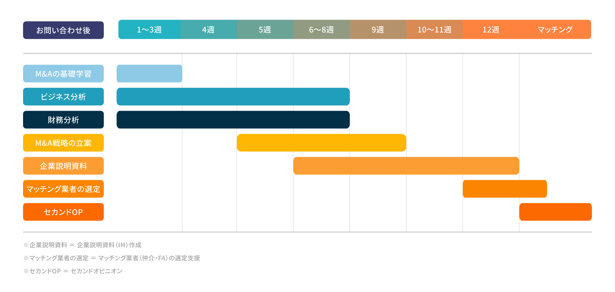Click the 企業説明資料 row label
The height and width of the screenshot is (292, 615).
63,166
